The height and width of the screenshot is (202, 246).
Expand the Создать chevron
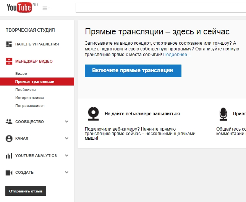pyautogui.click(x=67, y=172)
